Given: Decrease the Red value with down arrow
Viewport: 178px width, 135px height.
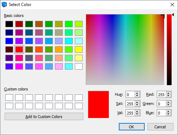Looking at the screenshot, I should [168, 96].
